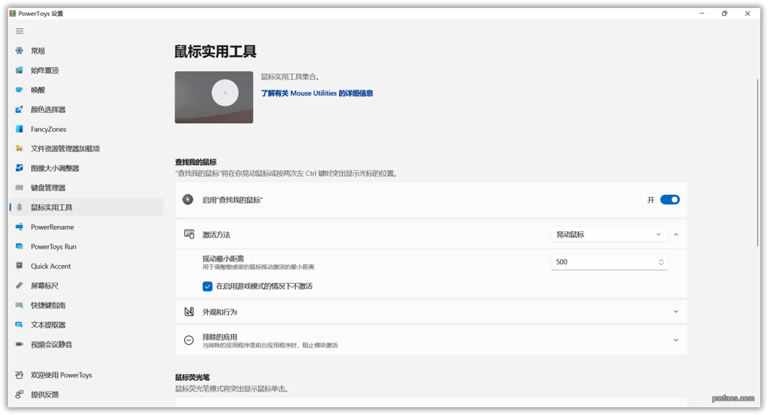The height and width of the screenshot is (415, 768).
Task: Select the PowerToys Run sidebar label
Action: pyautogui.click(x=53, y=247)
